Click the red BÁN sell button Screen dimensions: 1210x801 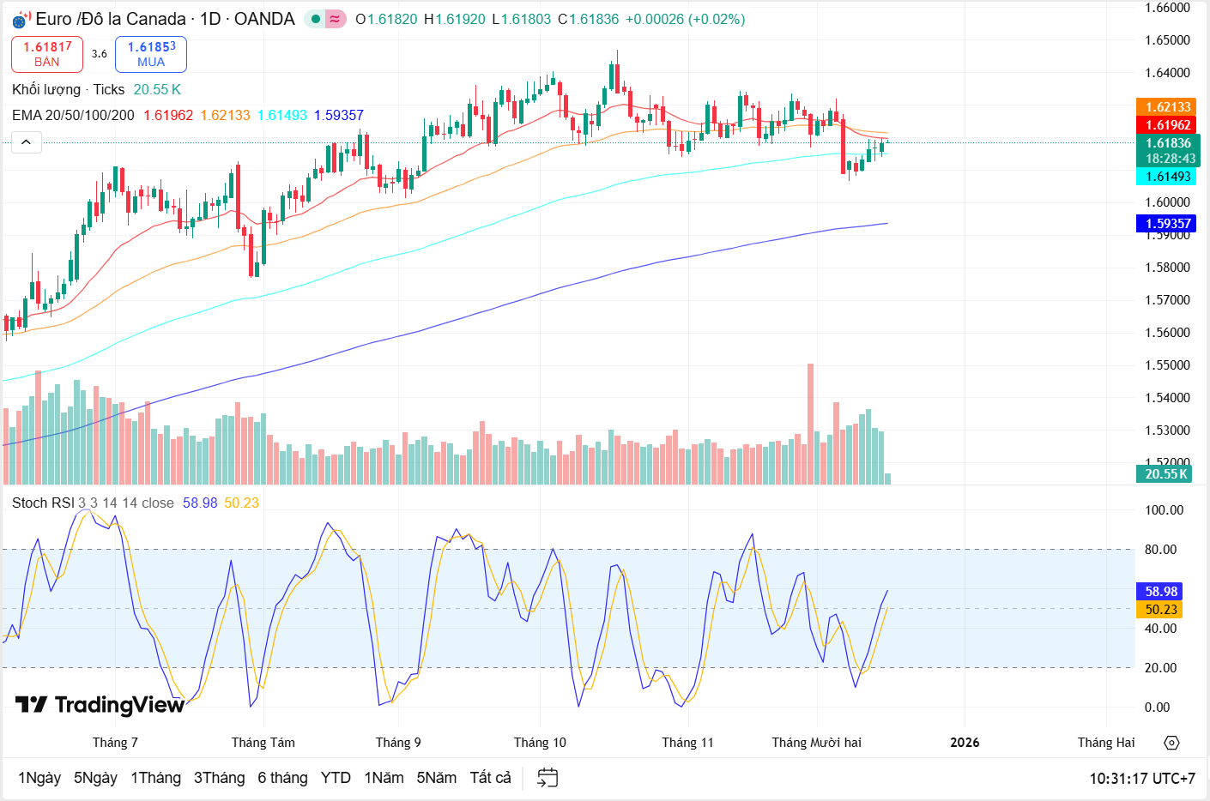coord(47,54)
